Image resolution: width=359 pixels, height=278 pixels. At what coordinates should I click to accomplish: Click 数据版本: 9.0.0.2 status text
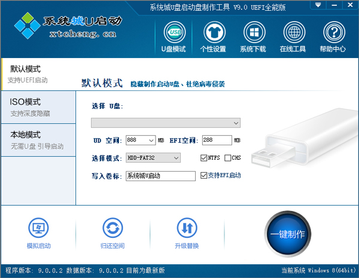95,270
